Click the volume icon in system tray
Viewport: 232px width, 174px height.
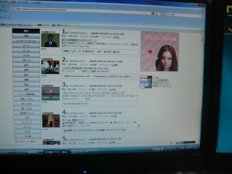click(x=190, y=148)
